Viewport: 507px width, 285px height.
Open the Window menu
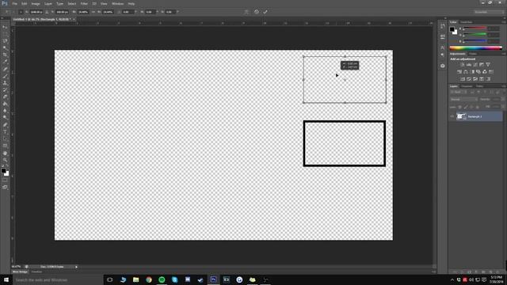(x=117, y=3)
